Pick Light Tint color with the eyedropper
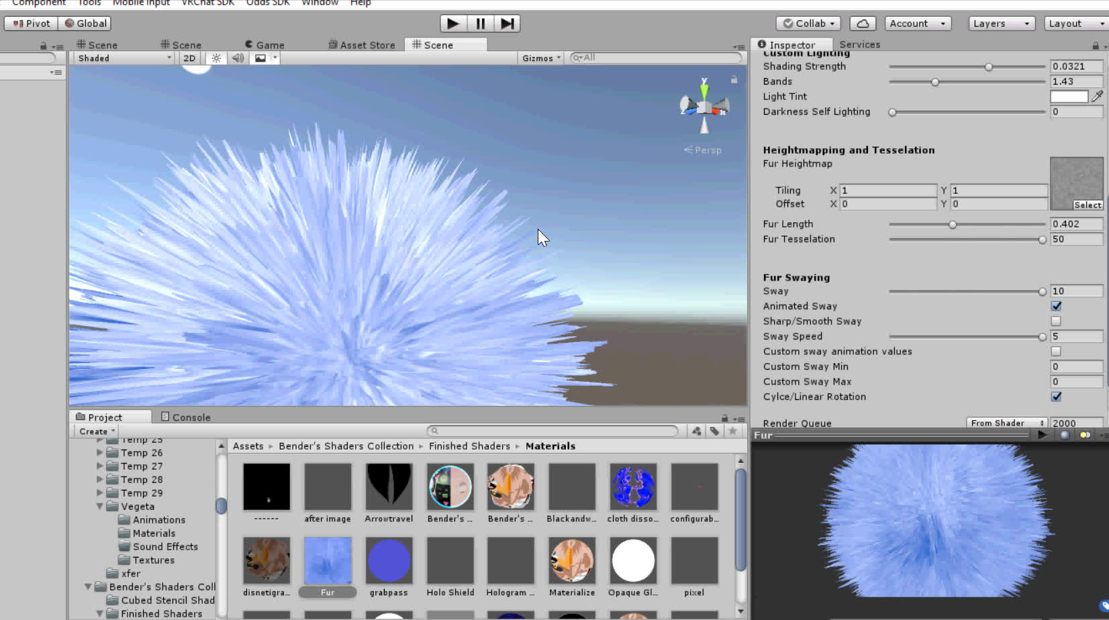The width and height of the screenshot is (1109, 620). tap(1098, 96)
